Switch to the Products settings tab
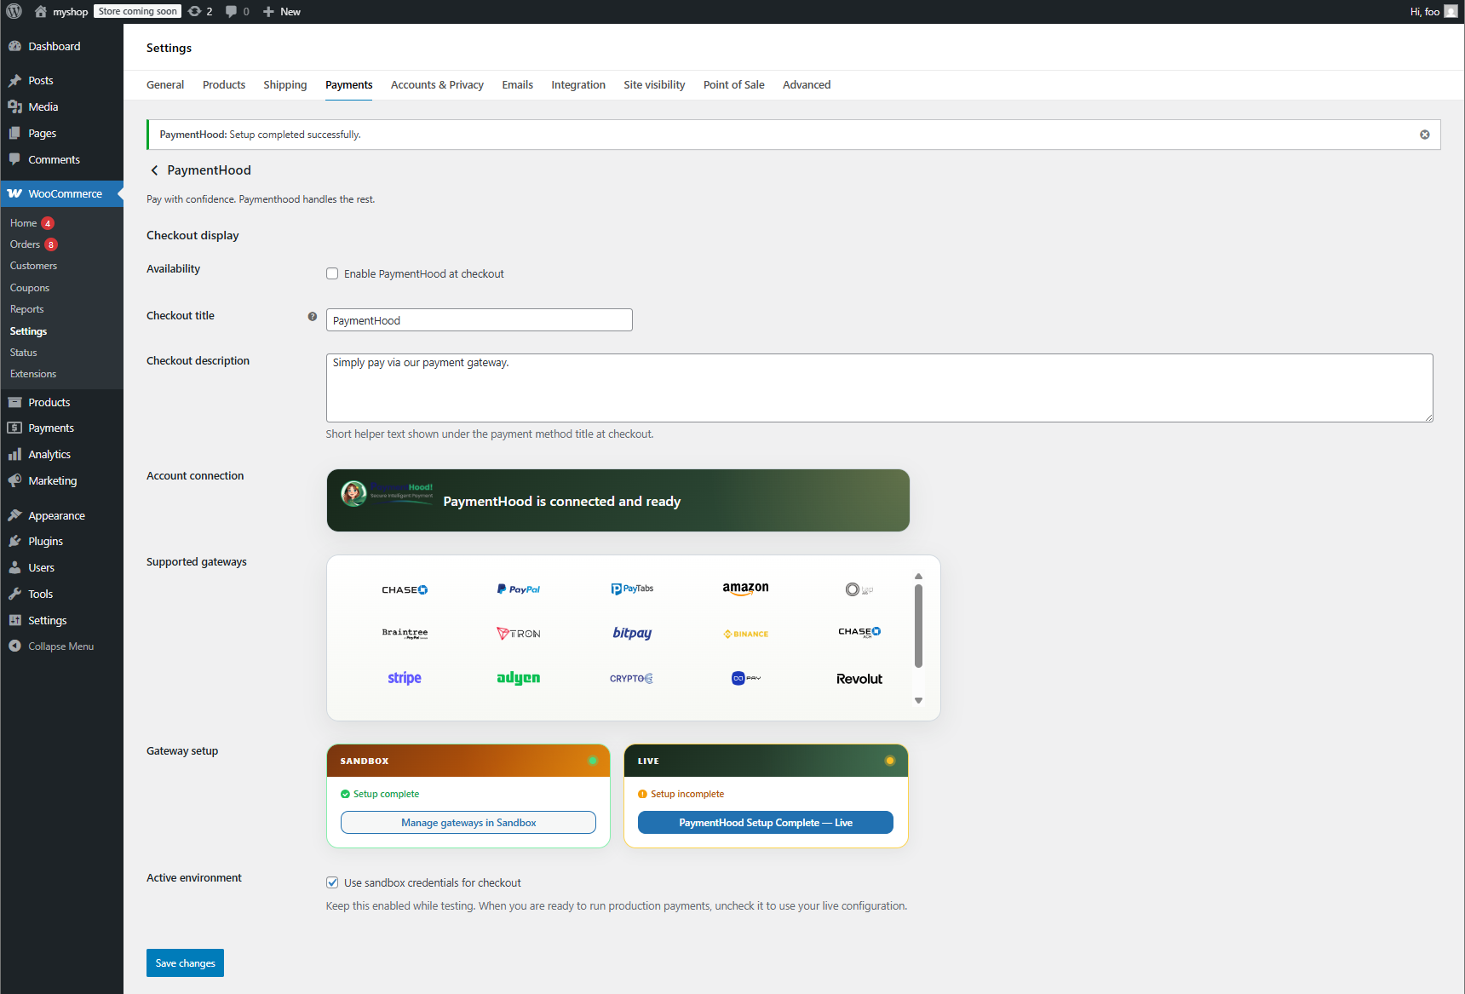This screenshot has height=994, width=1465. click(x=224, y=85)
